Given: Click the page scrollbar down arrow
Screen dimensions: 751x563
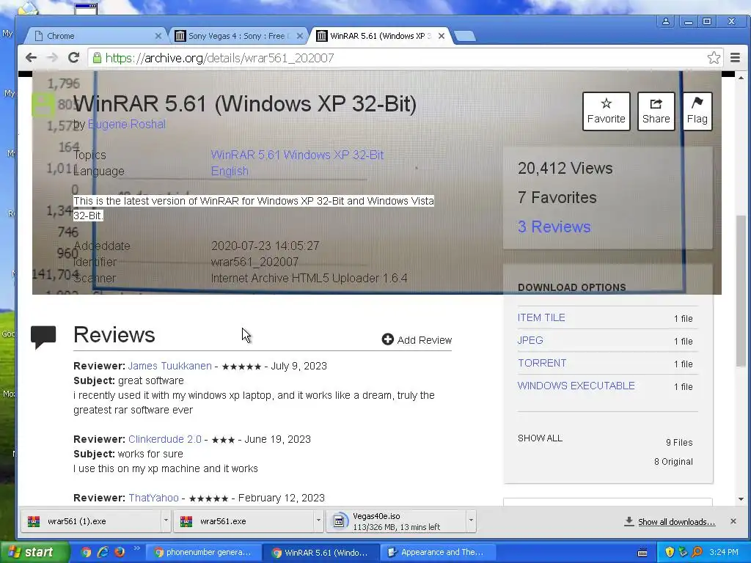Looking at the screenshot, I should (741, 498).
